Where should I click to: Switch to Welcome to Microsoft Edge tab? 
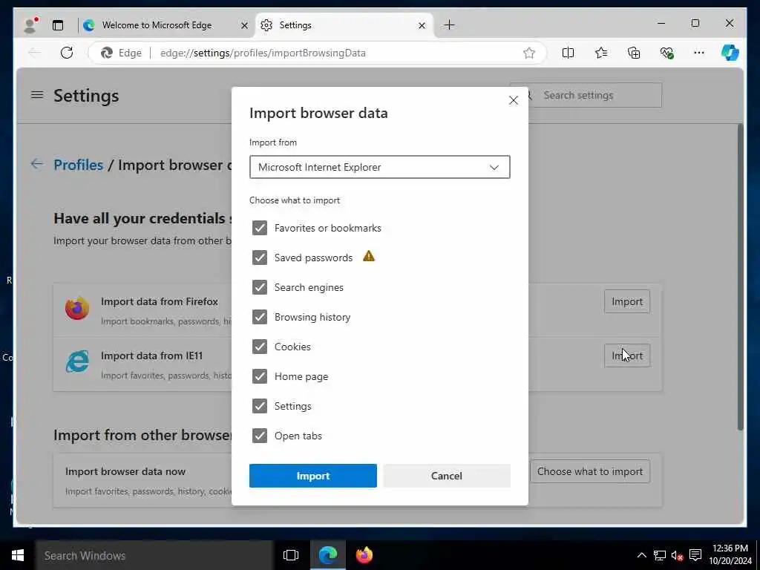coord(166,25)
